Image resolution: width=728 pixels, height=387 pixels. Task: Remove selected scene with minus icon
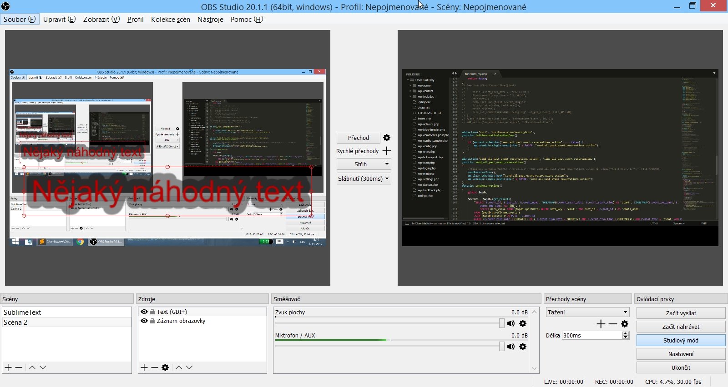[x=19, y=367]
